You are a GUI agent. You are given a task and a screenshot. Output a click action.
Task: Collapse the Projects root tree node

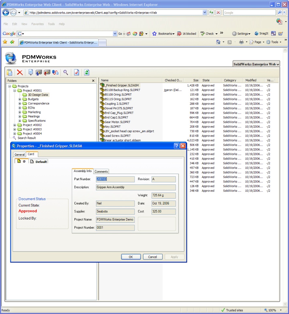pyautogui.click(x=9, y=86)
